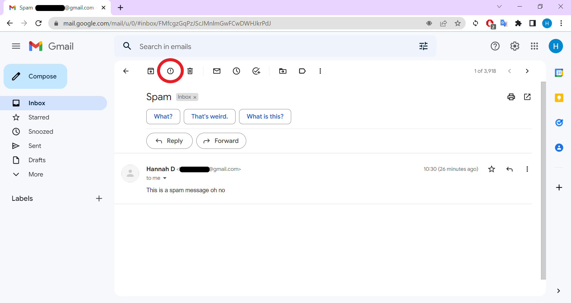Viewport: 571px width, 303px height.
Task: Choose the 'That's weird.' smart reply
Action: [210, 116]
